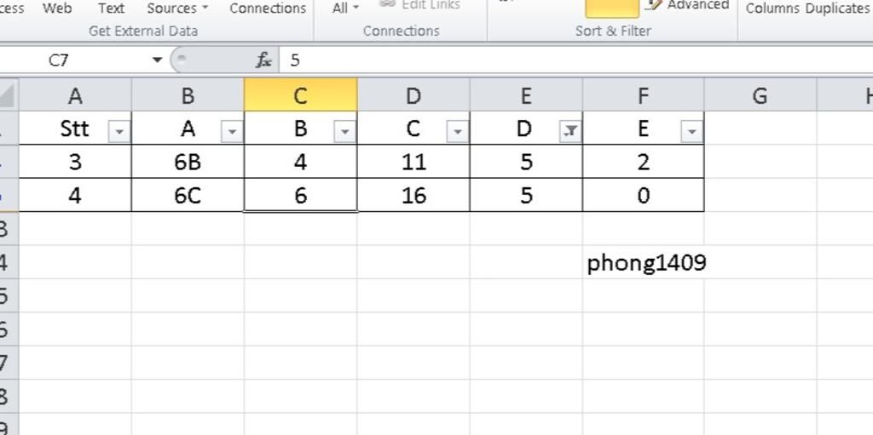Screen dimensions: 873x435
Task: Click the insert function fx icon
Action: tap(263, 60)
